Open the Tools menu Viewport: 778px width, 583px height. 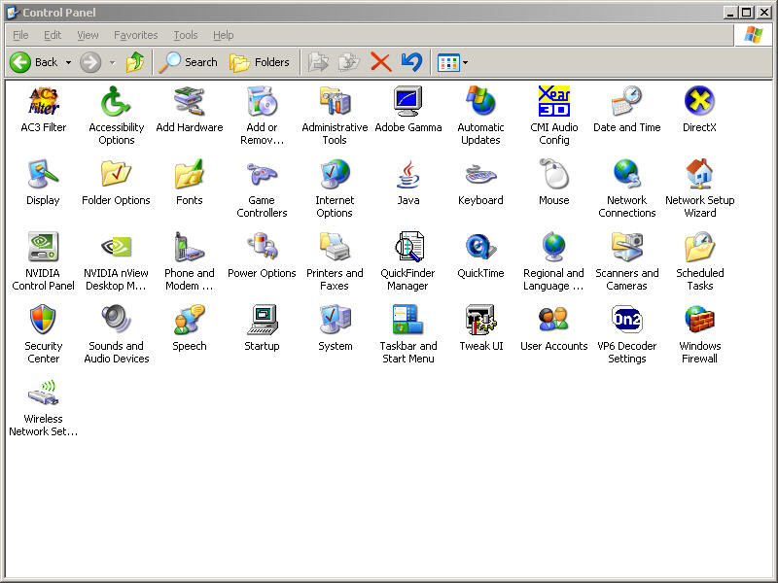186,35
